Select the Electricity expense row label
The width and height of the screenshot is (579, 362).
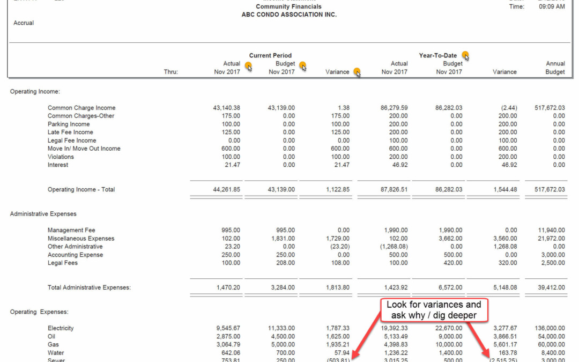pos(61,328)
